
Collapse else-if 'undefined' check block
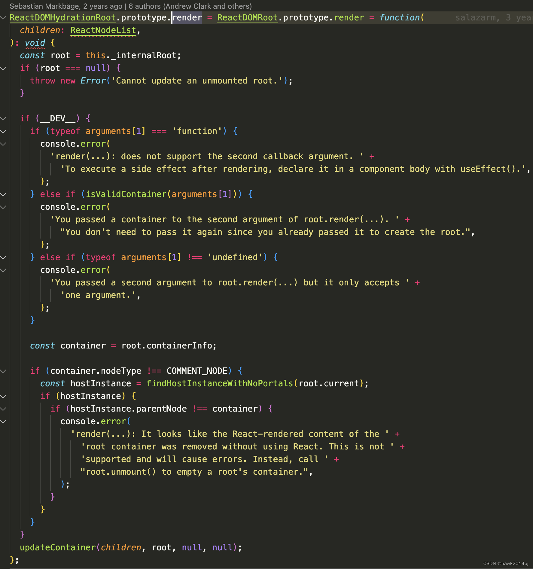[x=3, y=258]
